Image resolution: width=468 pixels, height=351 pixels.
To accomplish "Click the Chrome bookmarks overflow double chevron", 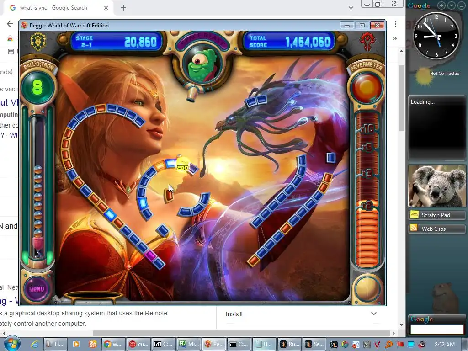I will (394, 38).
